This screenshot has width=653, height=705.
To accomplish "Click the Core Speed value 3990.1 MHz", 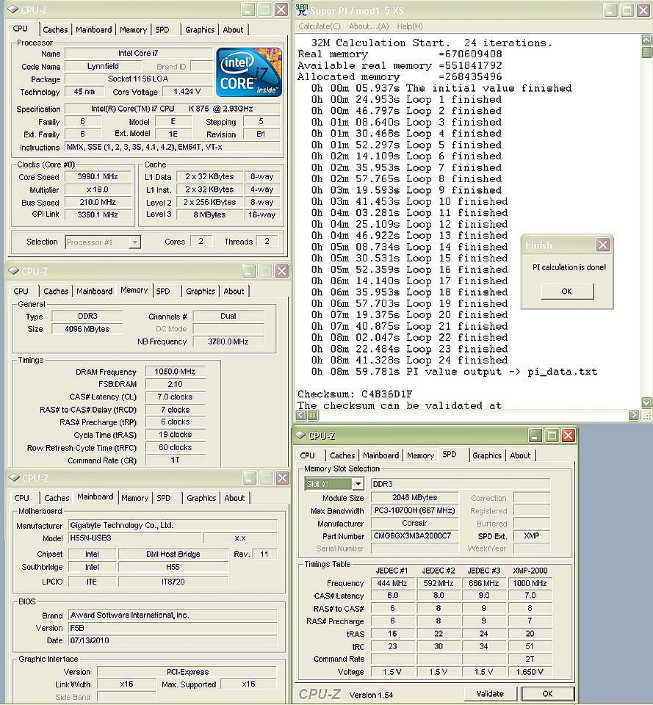I will point(98,177).
